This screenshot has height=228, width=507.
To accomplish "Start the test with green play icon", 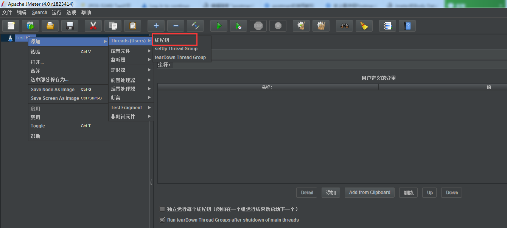I will coord(219,26).
